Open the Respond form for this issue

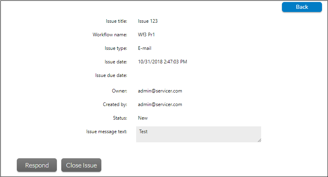coord(37,165)
